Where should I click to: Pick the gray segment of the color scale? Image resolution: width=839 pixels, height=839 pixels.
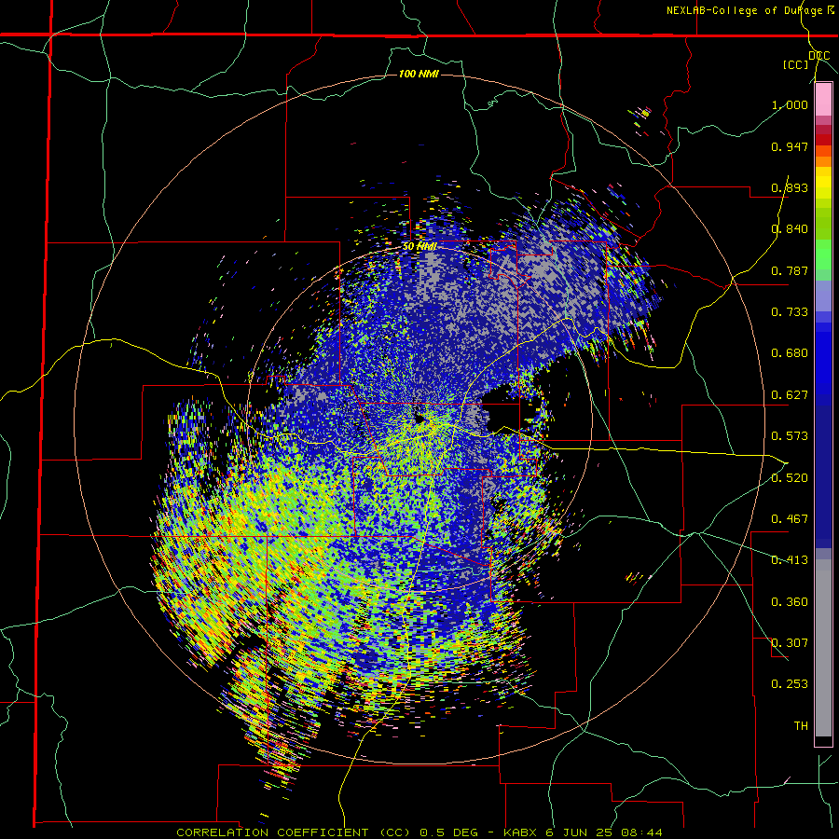tap(823, 648)
